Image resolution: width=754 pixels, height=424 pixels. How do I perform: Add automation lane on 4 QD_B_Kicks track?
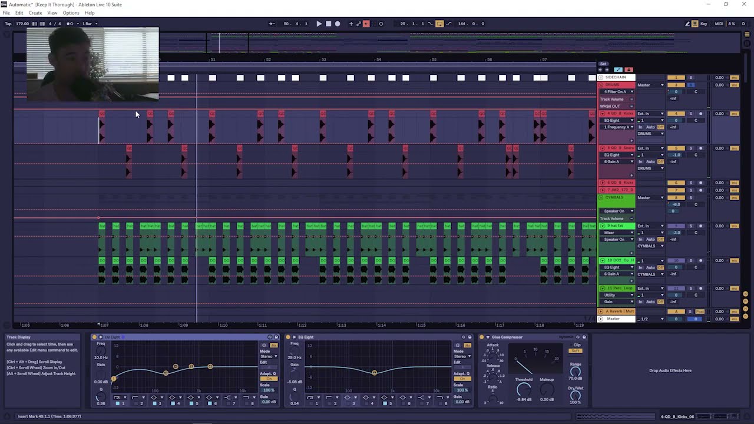click(x=631, y=140)
